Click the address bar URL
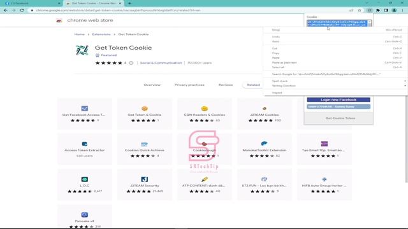 point(119,10)
